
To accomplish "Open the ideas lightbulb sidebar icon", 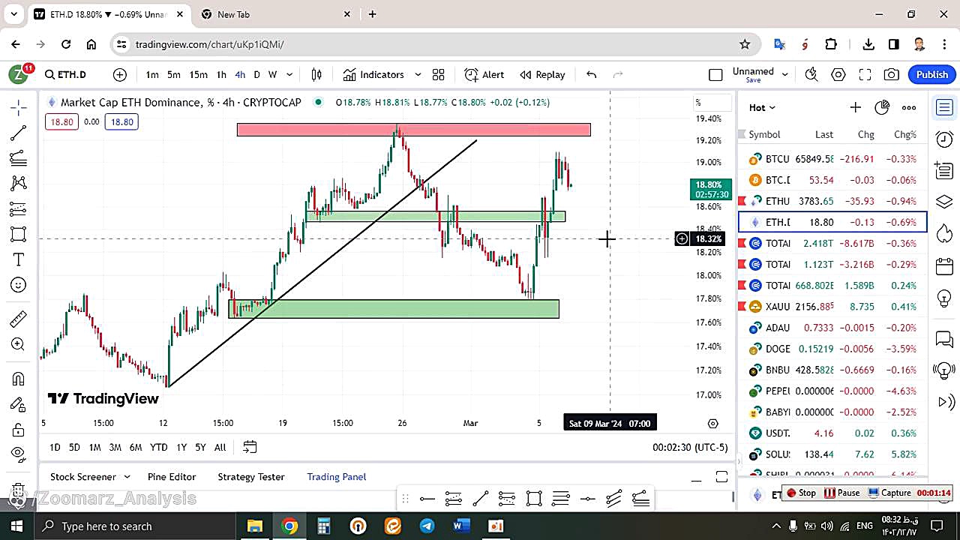I will click(x=944, y=298).
